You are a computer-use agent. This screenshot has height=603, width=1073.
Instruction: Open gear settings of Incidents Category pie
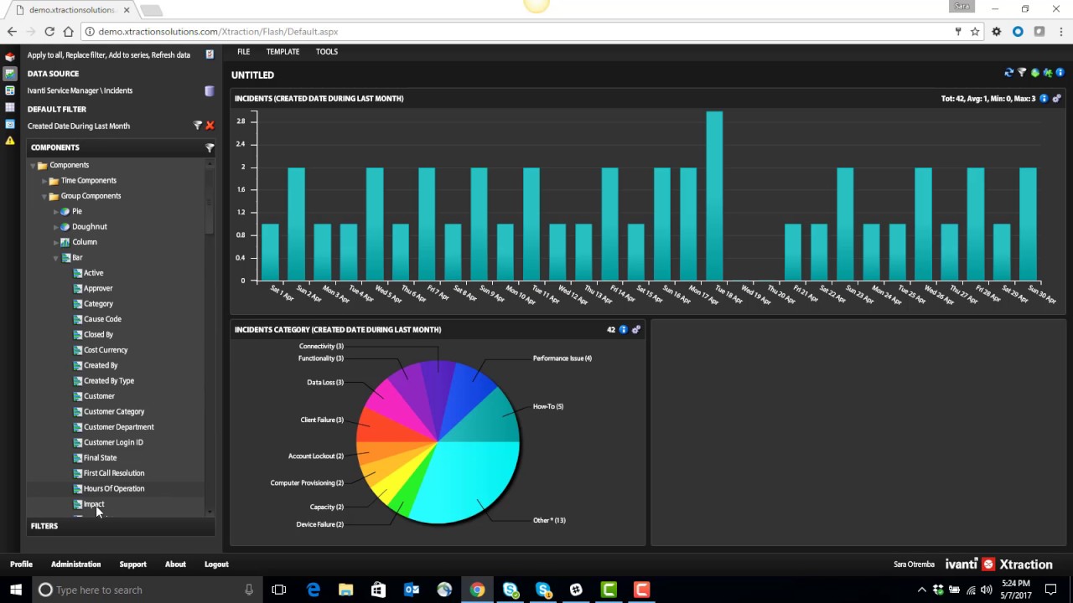(x=635, y=330)
